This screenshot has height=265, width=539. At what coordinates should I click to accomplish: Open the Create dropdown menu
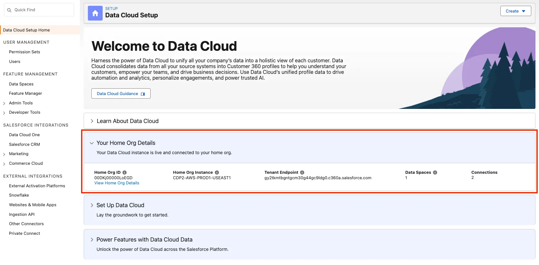[x=516, y=11]
